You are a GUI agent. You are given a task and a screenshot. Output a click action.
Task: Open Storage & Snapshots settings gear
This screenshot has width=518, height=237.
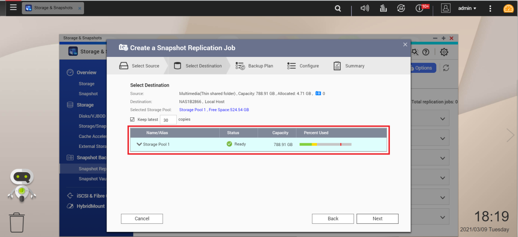point(444,52)
